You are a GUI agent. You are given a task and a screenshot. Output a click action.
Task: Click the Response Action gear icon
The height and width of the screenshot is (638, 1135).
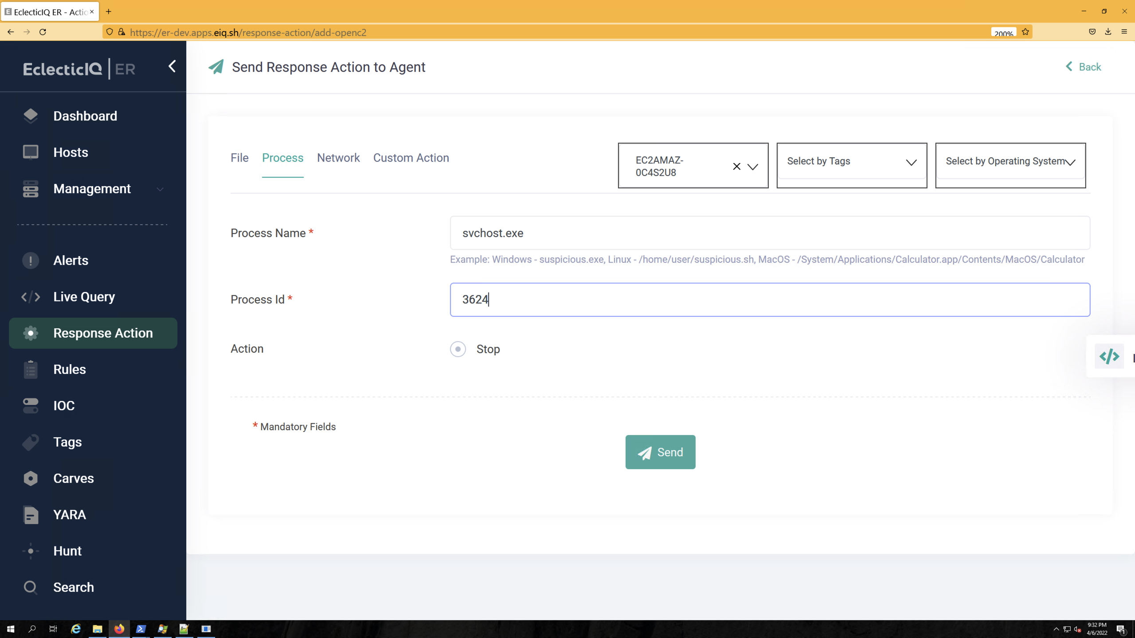(x=31, y=333)
